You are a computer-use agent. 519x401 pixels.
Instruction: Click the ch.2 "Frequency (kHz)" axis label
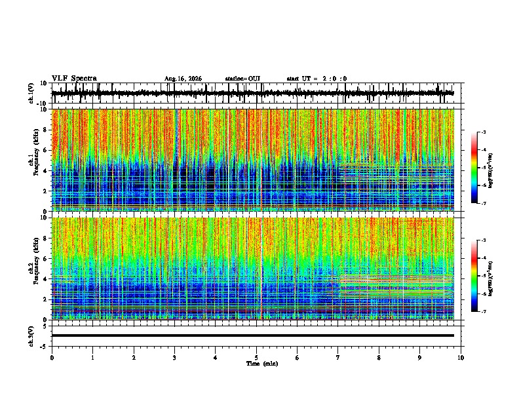click(36, 261)
